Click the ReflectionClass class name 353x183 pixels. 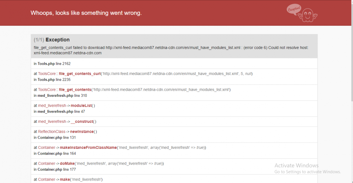(52, 132)
